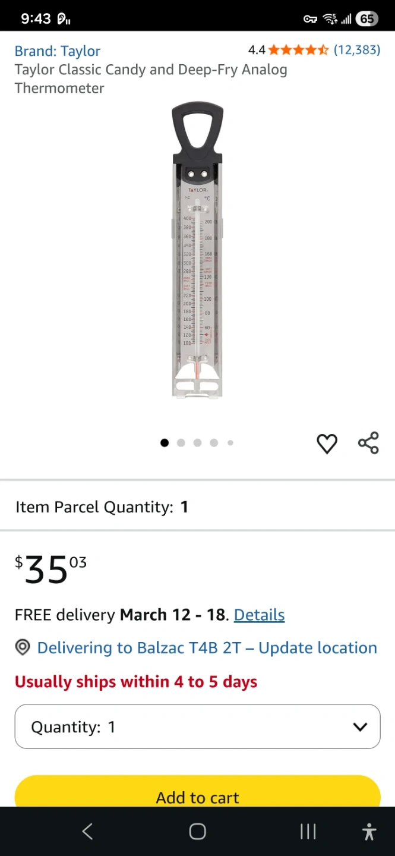
Task: Tap the thermometer product image
Action: coord(197,251)
